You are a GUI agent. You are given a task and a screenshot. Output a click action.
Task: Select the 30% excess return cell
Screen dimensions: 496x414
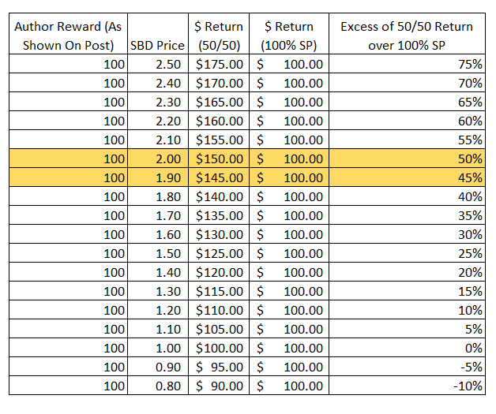407,235
